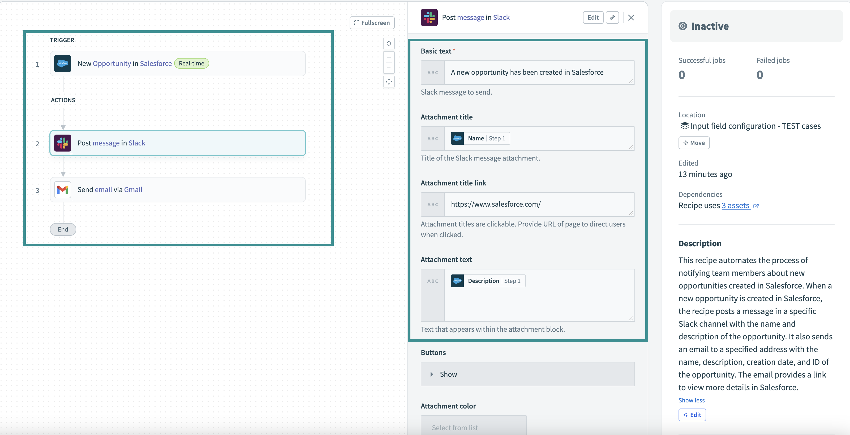Click the Real-time badge on the trigger
Image resolution: width=850 pixels, height=435 pixels.
click(x=191, y=64)
